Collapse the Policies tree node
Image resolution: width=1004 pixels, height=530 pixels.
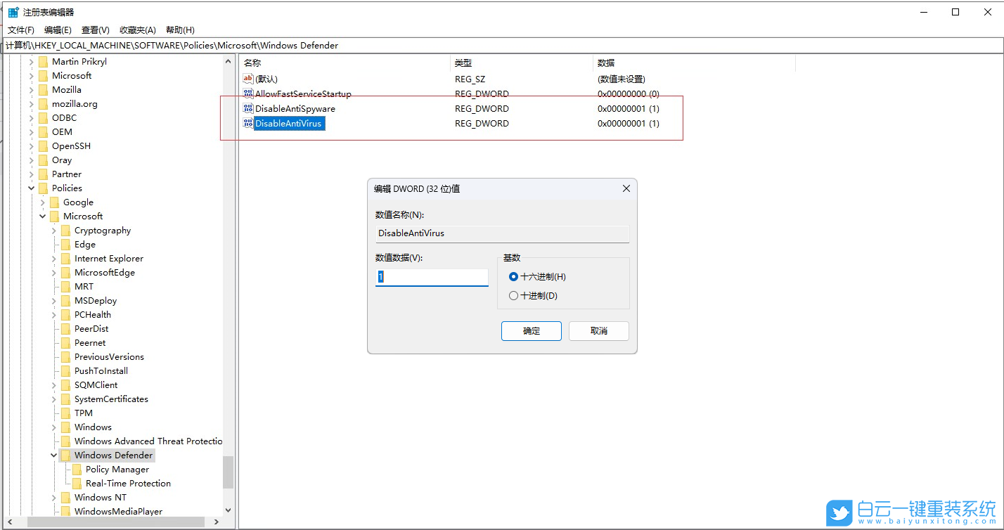[x=32, y=188]
